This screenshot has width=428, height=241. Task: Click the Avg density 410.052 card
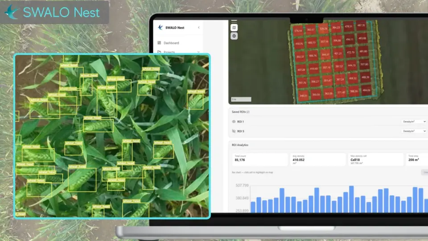(318, 159)
